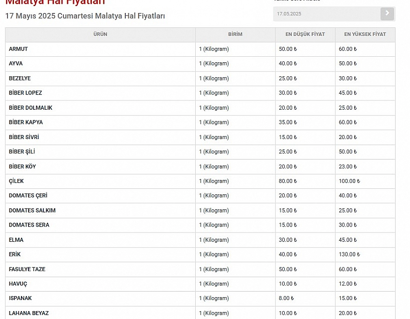Click the arrow button beside date field

pyautogui.click(x=387, y=14)
